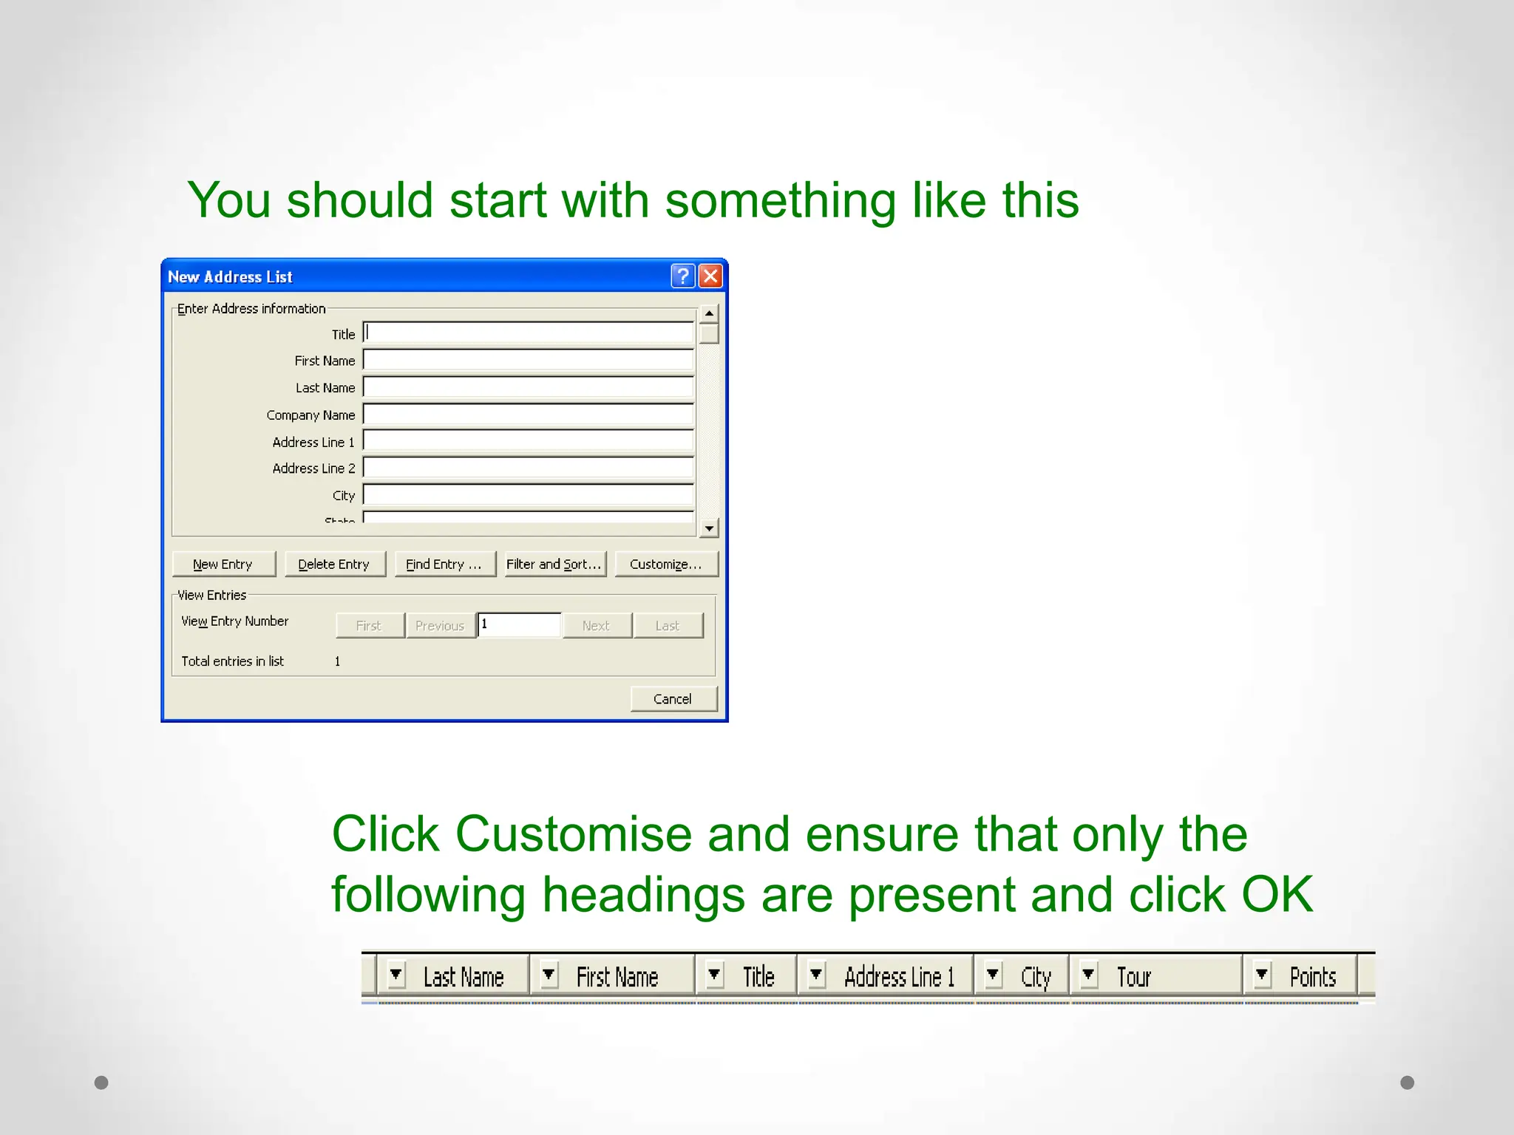Open the First Name column dropdown arrow
The height and width of the screenshot is (1135, 1514).
(x=549, y=975)
